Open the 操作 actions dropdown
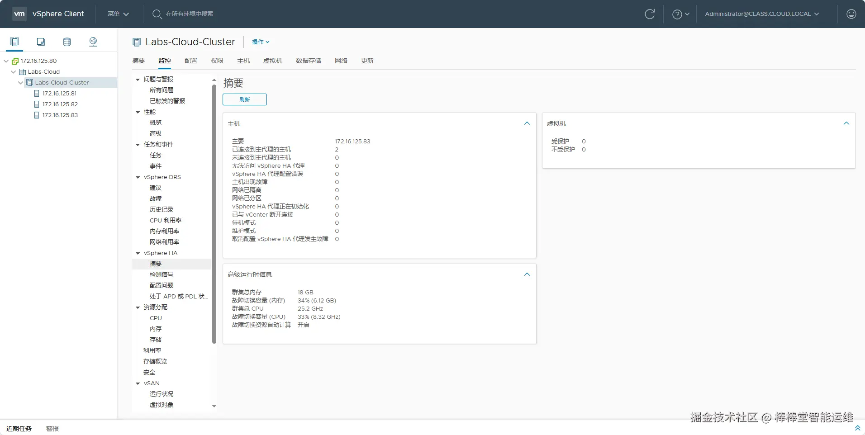 261,42
